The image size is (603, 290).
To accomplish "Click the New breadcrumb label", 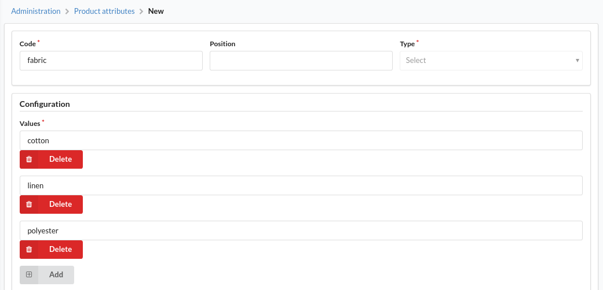I will tap(156, 11).
